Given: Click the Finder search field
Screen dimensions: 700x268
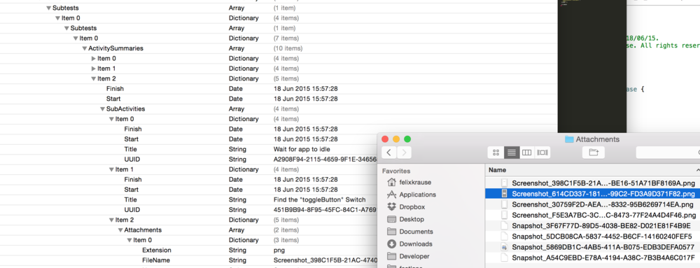Looking at the screenshot, I should pos(668,153).
